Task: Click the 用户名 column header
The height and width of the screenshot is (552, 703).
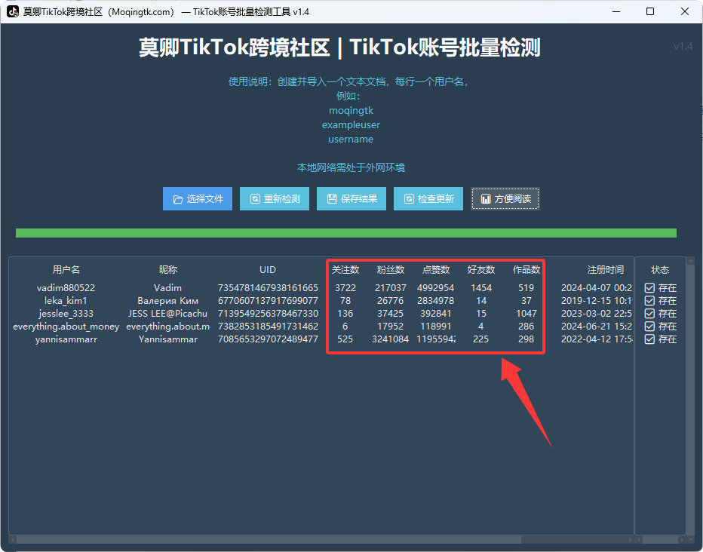Action: point(66,270)
